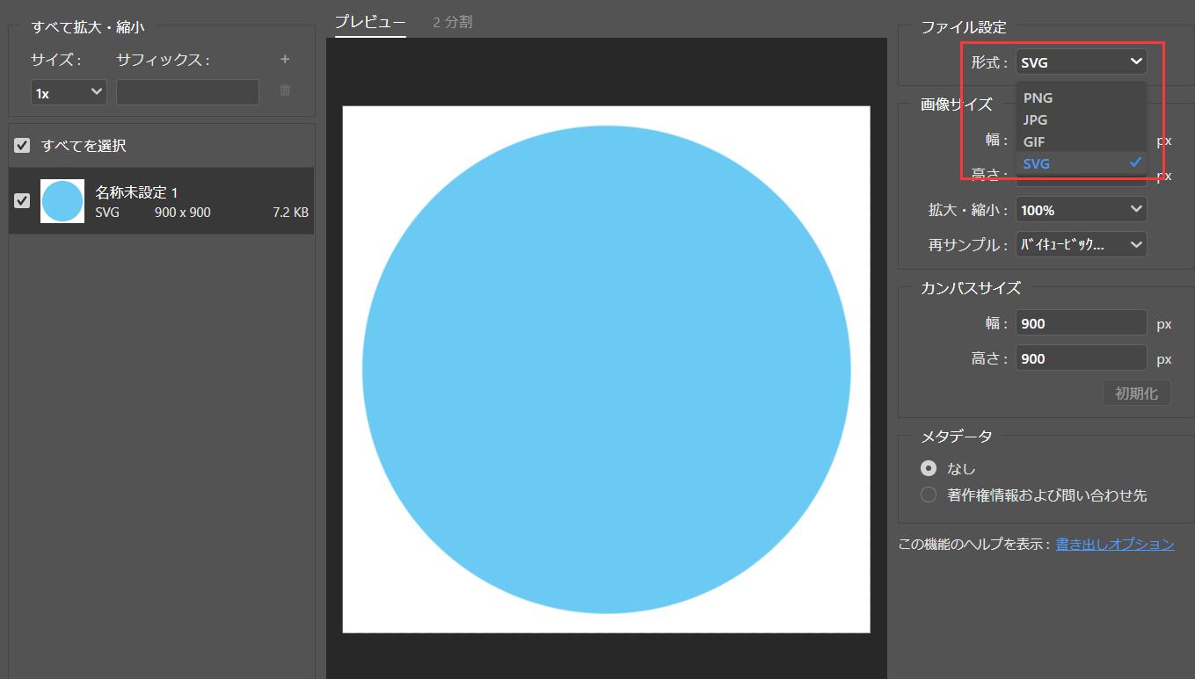Open the 1x size dropdown
Screen dimensions: 1195x679
point(69,92)
